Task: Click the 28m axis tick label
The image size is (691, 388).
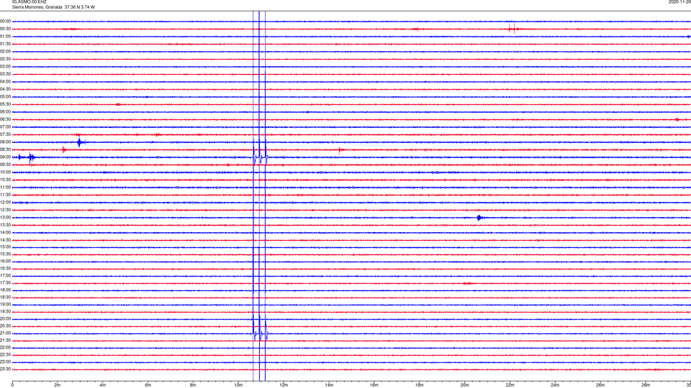Action: coord(646,385)
